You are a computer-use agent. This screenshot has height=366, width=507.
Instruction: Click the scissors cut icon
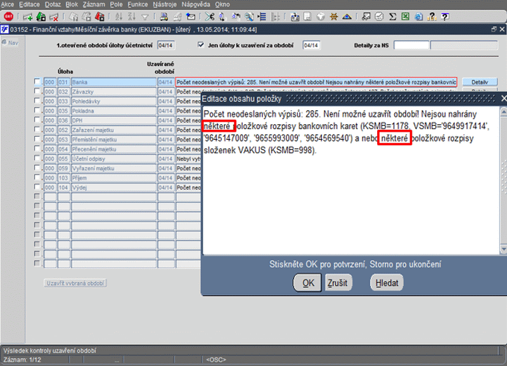point(210,17)
